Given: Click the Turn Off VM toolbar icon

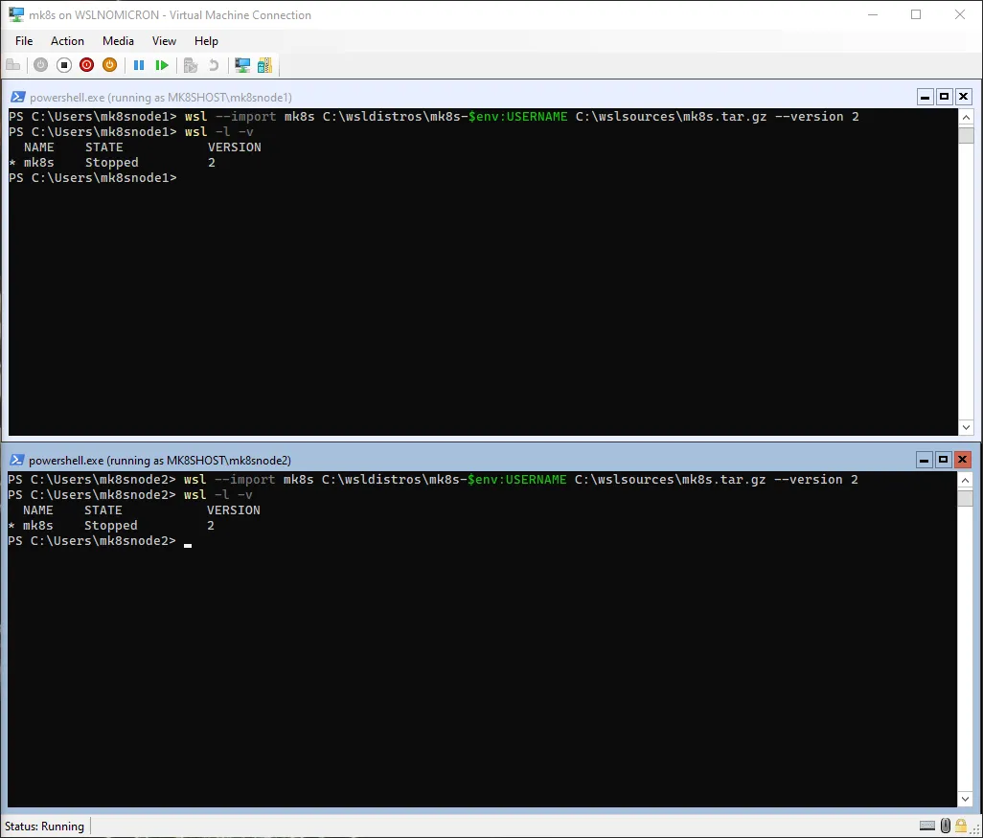Looking at the screenshot, I should [x=64, y=65].
